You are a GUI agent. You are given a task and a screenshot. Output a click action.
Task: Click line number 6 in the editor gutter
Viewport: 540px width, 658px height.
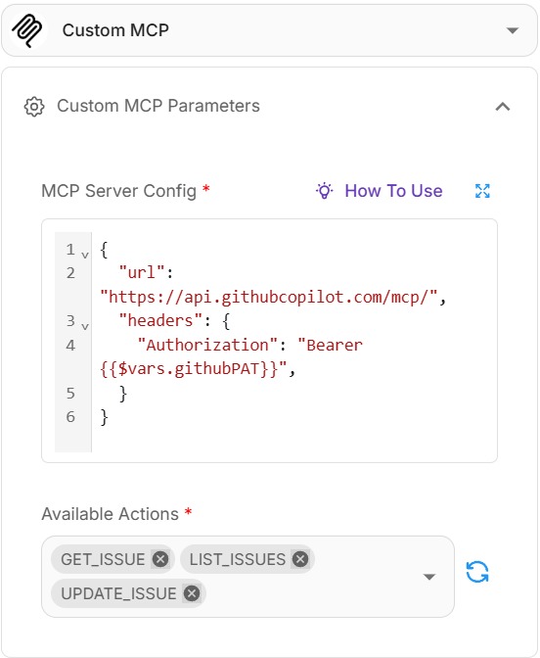coord(70,417)
